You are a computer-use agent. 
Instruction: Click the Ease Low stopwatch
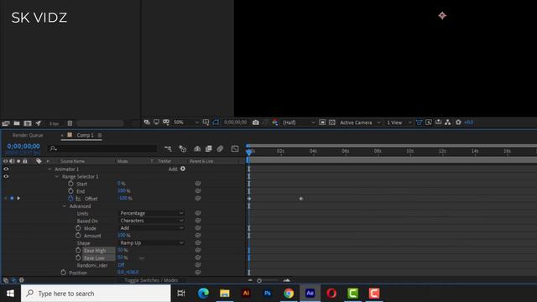[78, 258]
